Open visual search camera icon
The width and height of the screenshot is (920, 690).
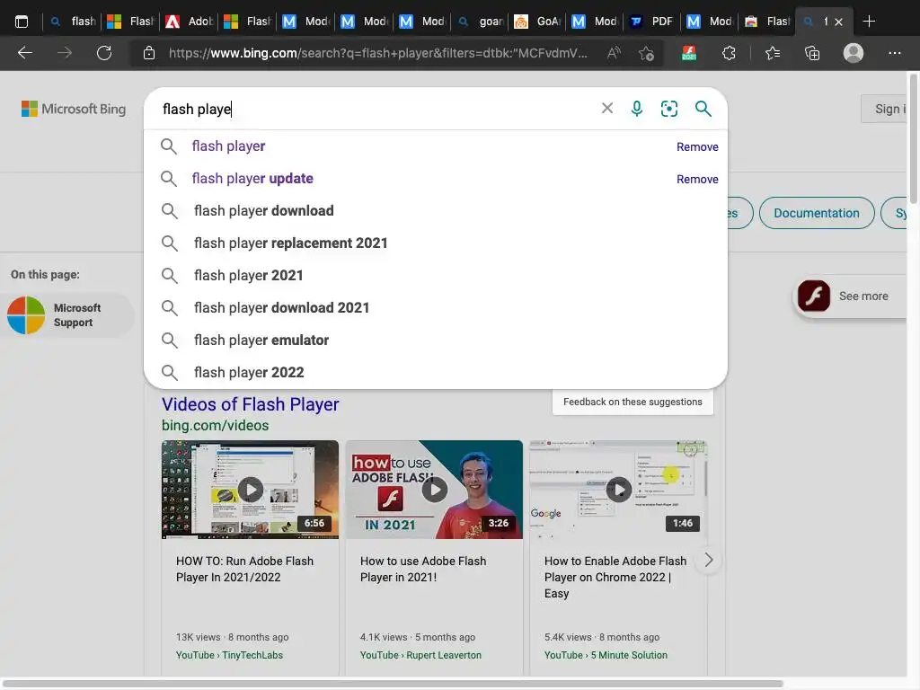668,109
